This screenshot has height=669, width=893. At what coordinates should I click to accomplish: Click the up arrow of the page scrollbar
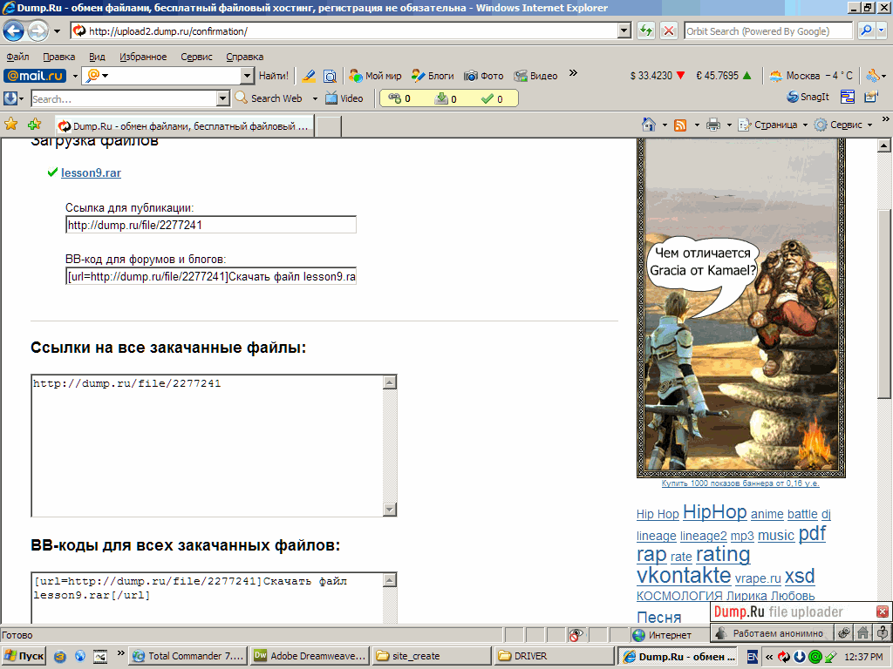(x=884, y=145)
